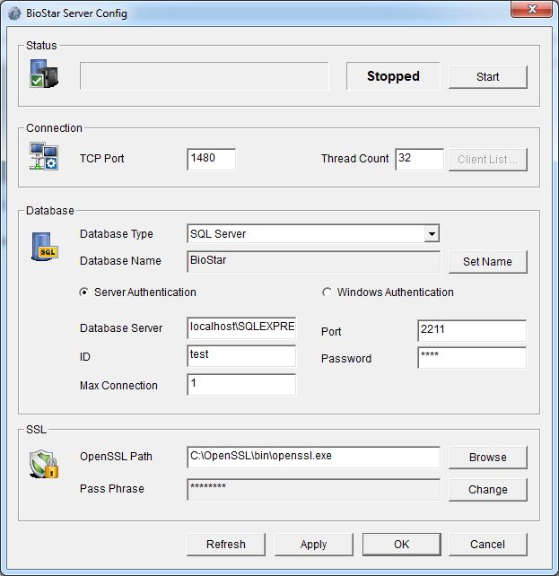Image resolution: width=559 pixels, height=576 pixels.
Task: Click the SQL database icon
Action: [43, 246]
